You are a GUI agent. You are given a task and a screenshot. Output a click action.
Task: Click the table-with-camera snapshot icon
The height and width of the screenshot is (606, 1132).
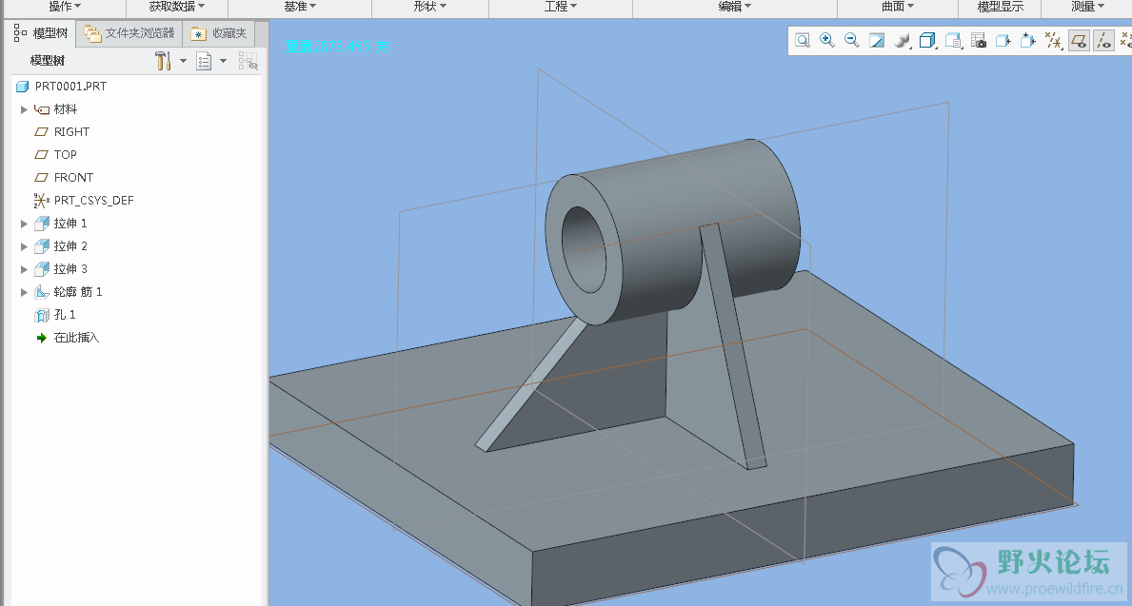click(x=978, y=40)
